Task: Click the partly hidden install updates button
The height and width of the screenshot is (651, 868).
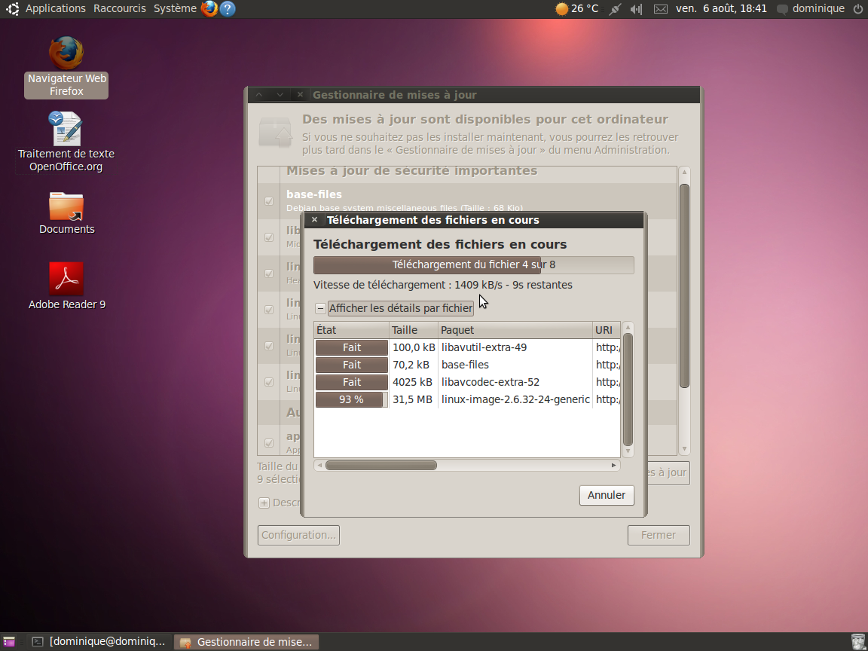Action: tap(668, 472)
